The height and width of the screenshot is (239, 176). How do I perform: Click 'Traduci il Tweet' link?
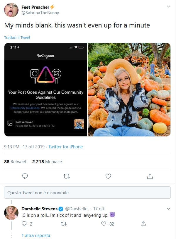pyautogui.click(x=17, y=38)
